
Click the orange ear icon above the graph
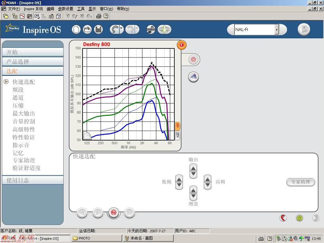coord(182,45)
